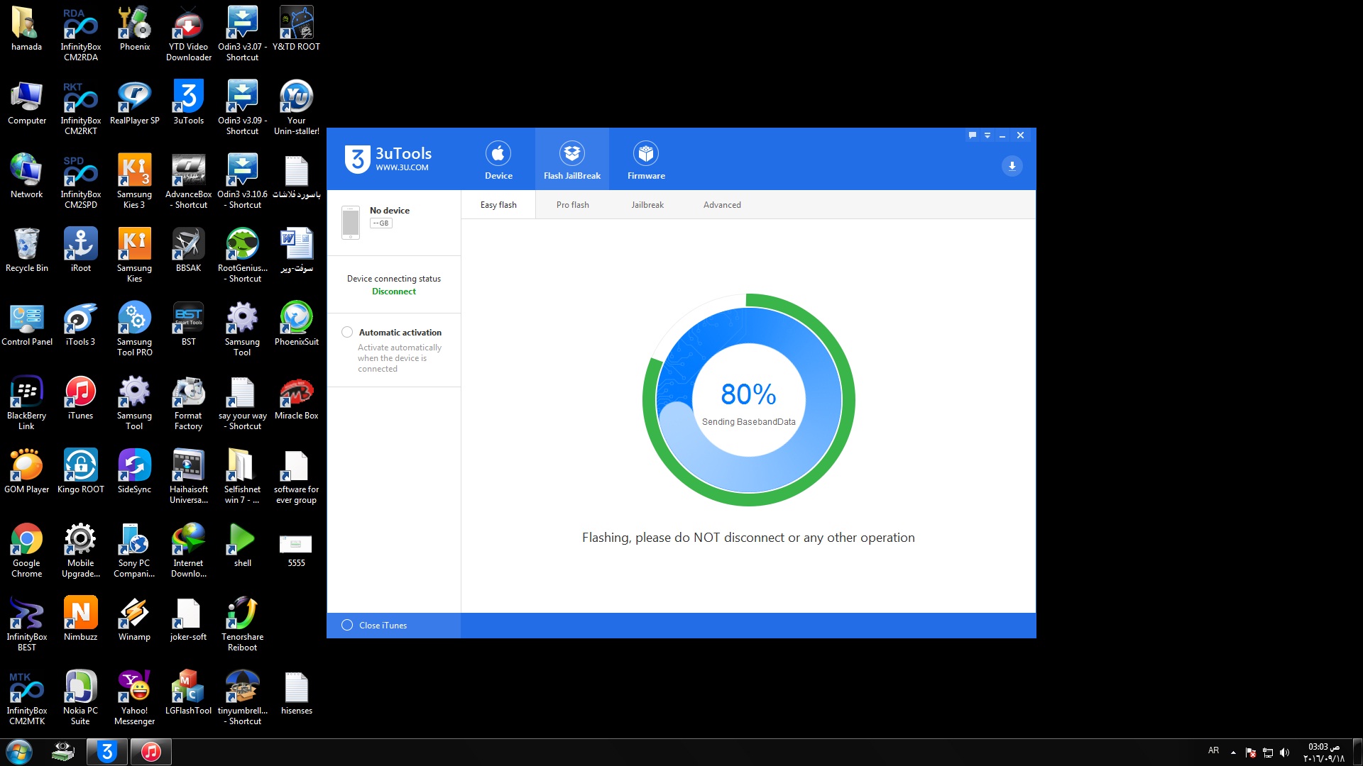
Task: Select the Samsung Tool PRO desktop icon
Action: [135, 328]
